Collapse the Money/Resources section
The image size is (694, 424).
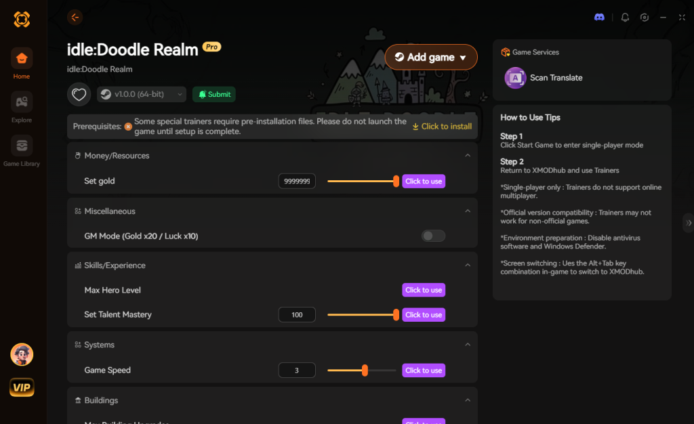coord(468,156)
